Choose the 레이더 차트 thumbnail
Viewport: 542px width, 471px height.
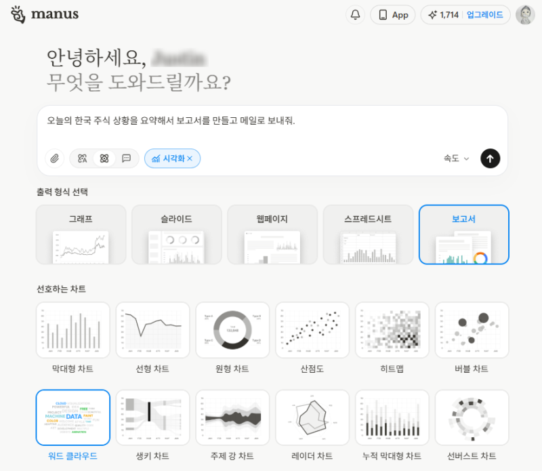312,417
